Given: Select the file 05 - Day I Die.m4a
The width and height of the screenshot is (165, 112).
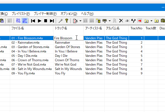Looking at the screenshot, I should [x=24, y=56].
